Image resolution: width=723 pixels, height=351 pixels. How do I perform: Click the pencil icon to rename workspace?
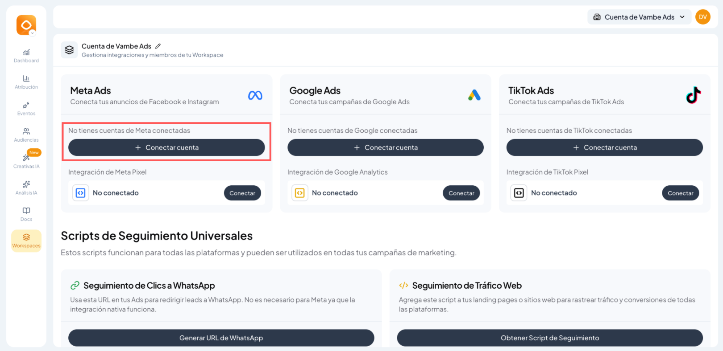pyautogui.click(x=158, y=46)
